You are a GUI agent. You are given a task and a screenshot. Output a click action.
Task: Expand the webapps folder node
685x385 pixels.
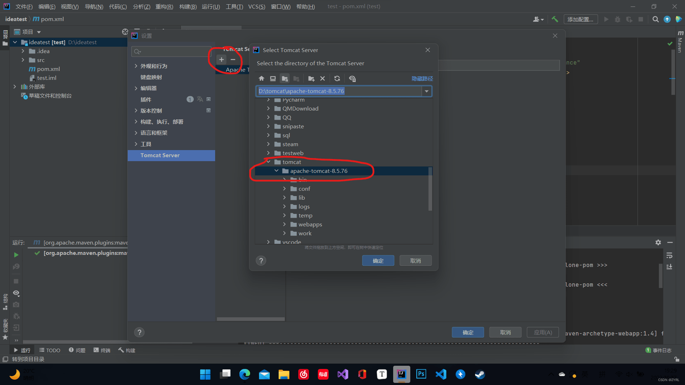[x=284, y=224]
